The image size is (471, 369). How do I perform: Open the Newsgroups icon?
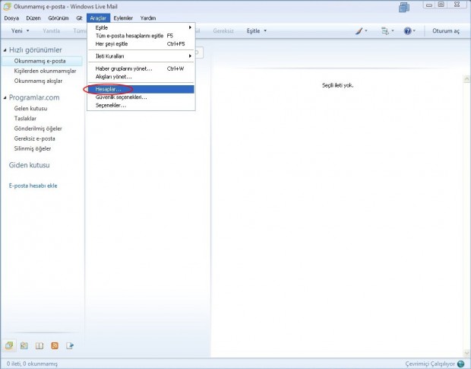tap(70, 345)
